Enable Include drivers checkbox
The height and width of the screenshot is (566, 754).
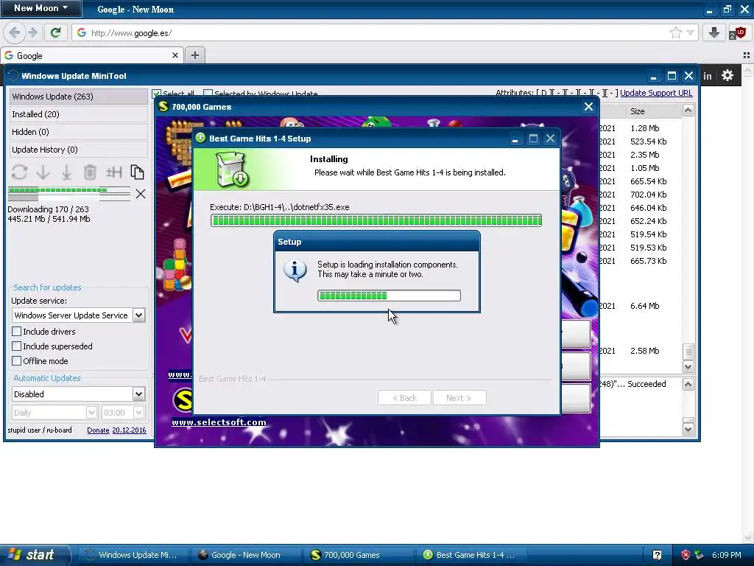pos(17,332)
